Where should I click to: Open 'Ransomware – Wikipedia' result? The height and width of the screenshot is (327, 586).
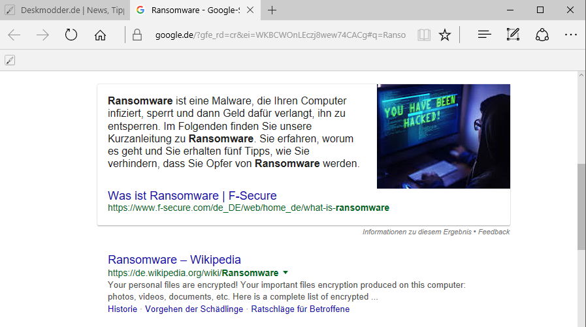pos(174,259)
